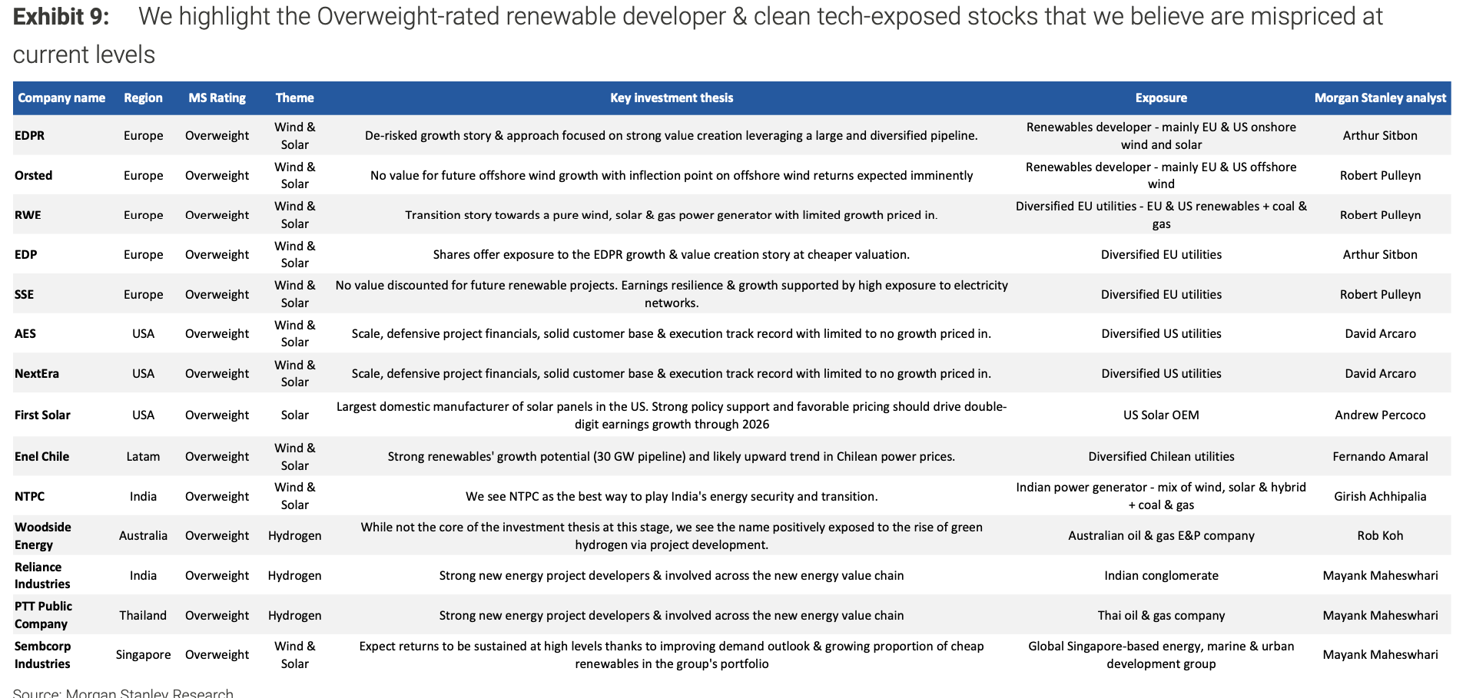Select the EDPR company name cell
Image resolution: width=1476 pixels, height=698 pixels.
[x=30, y=136]
